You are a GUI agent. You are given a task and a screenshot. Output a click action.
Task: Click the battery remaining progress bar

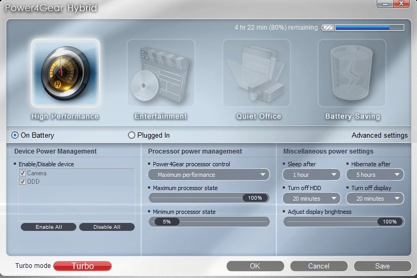click(370, 28)
